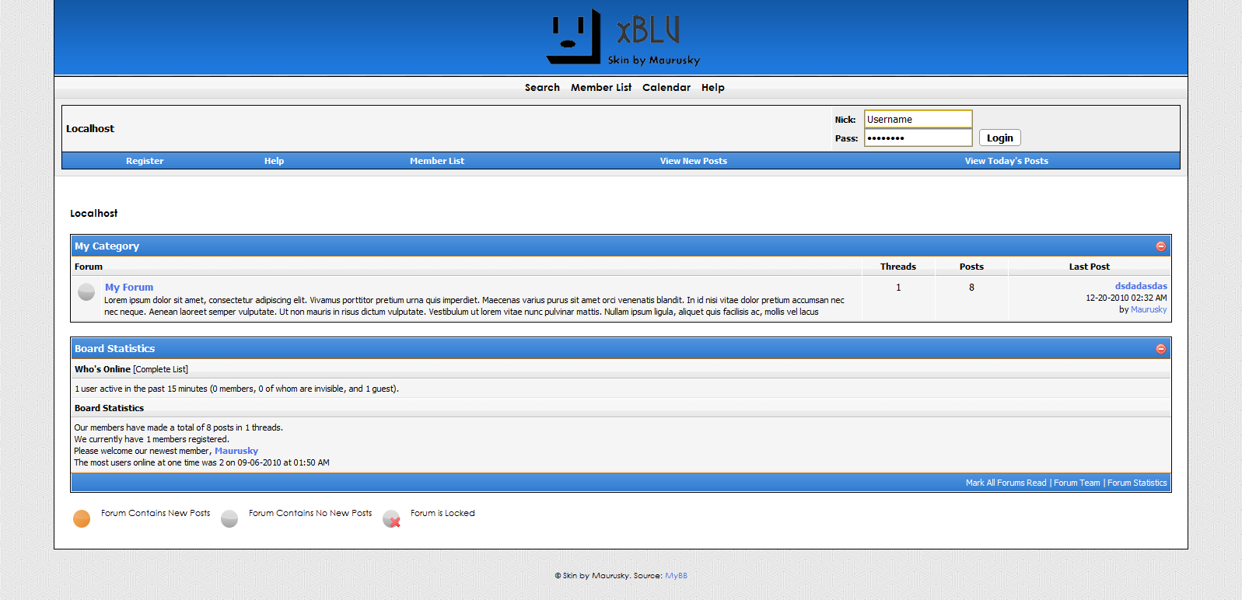Click the Threads column header
Screen dimensions: 1242x600
click(898, 267)
